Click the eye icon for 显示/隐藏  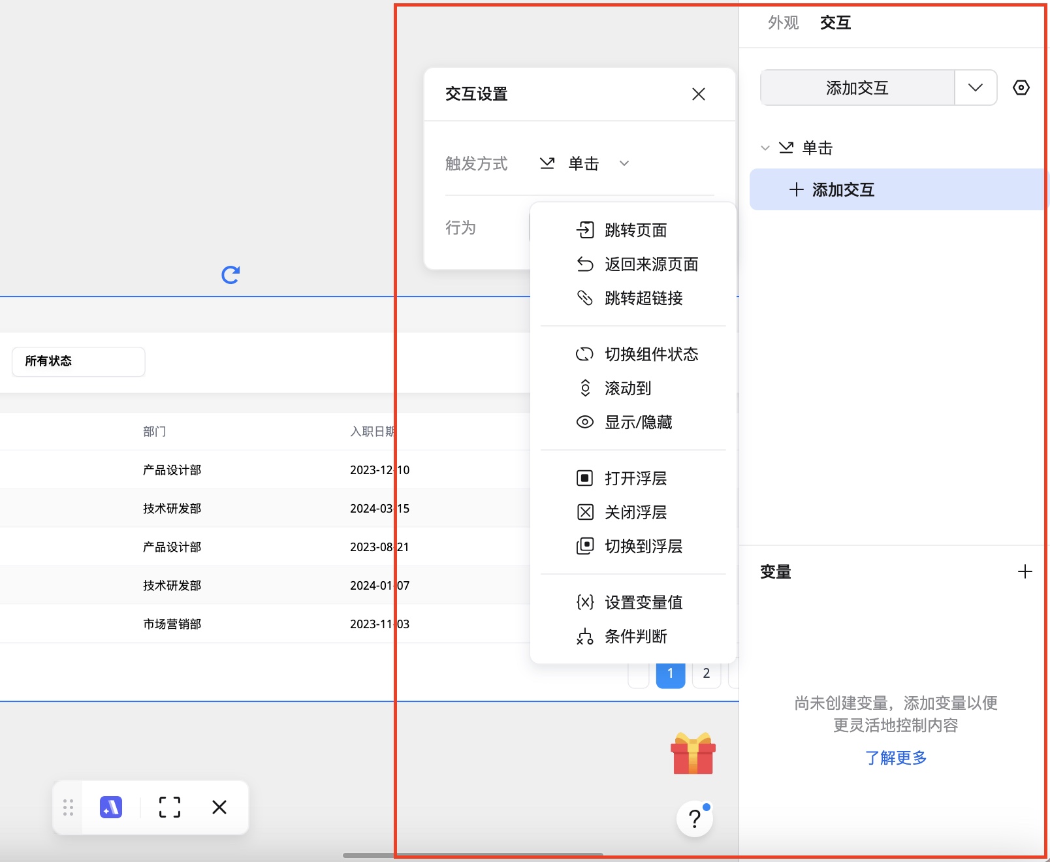pyautogui.click(x=585, y=422)
